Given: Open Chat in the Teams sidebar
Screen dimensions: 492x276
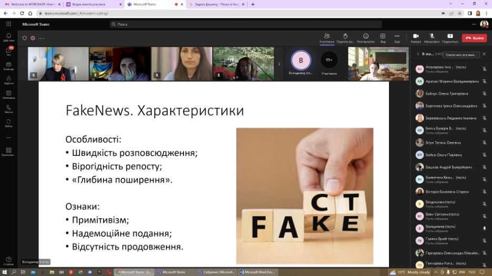Looking at the screenshot, I should 9,51.
